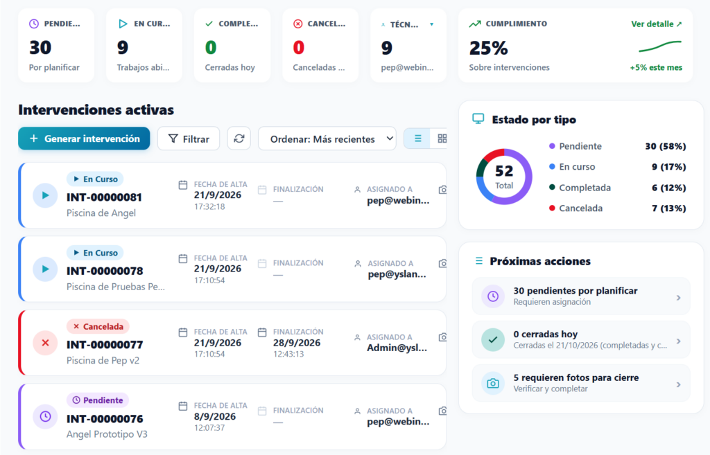Click the refresh icon next to Filtrar
This screenshot has width=710, height=455.
pyautogui.click(x=239, y=139)
